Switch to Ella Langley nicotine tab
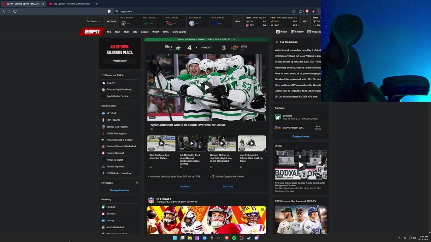 click(70, 4)
